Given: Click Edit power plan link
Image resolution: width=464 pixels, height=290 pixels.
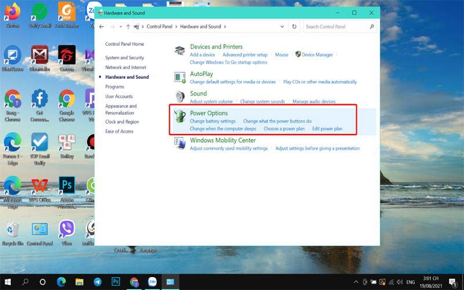Looking at the screenshot, I should tap(327, 129).
